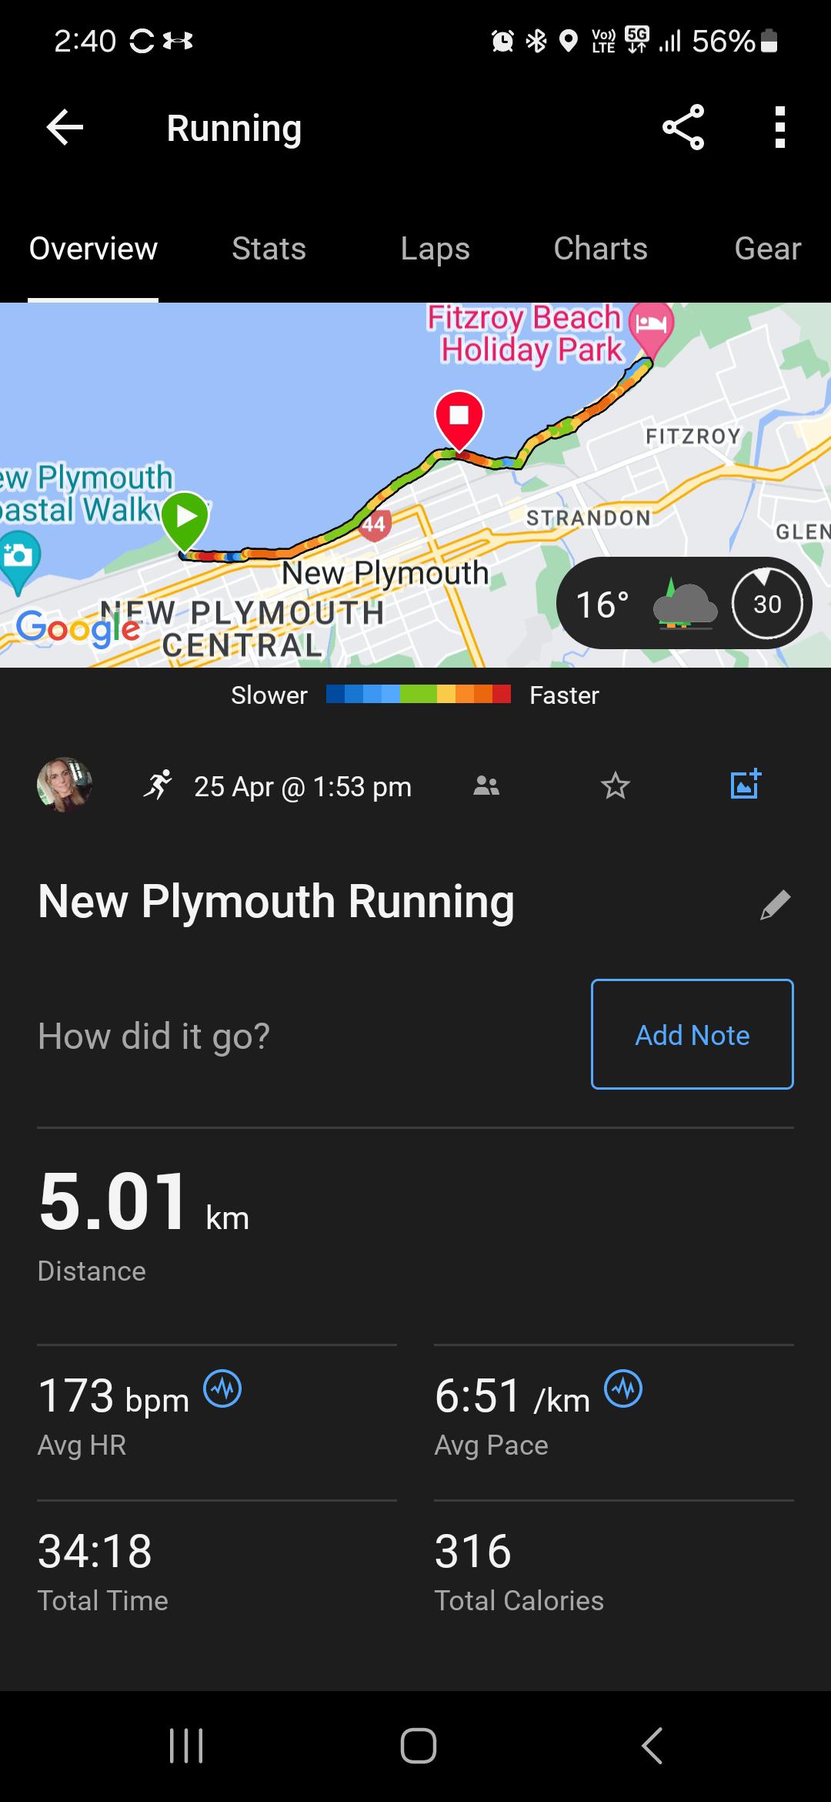Tap the Avg HR info icon

coord(222,1388)
